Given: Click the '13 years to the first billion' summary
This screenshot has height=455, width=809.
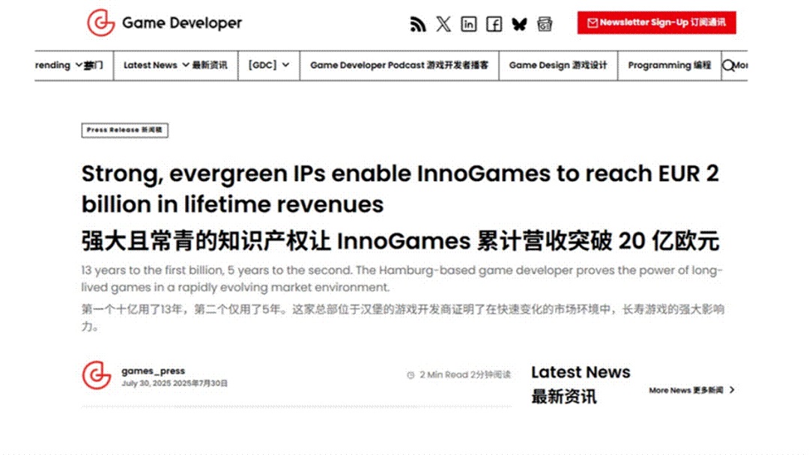Looking at the screenshot, I should point(402,278).
